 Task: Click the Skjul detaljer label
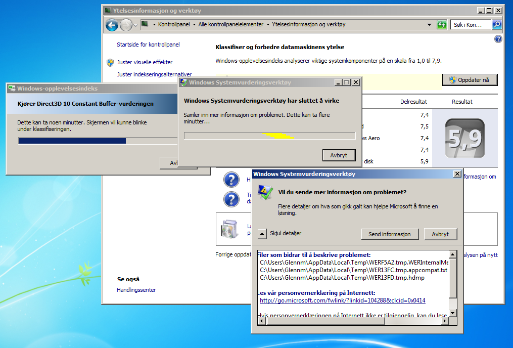coord(285,233)
